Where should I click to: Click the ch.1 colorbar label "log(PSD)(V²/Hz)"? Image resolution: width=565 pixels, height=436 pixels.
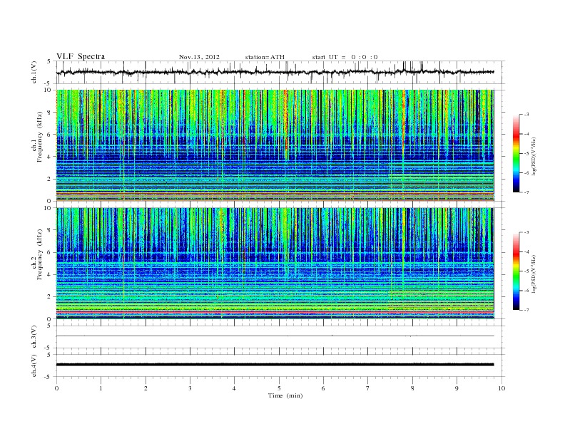[534, 156]
